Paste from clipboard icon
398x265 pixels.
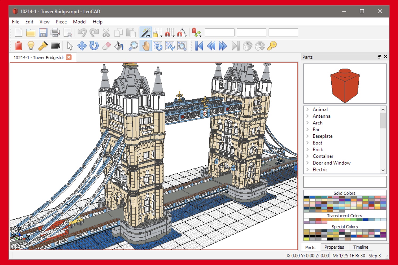tap(131, 33)
